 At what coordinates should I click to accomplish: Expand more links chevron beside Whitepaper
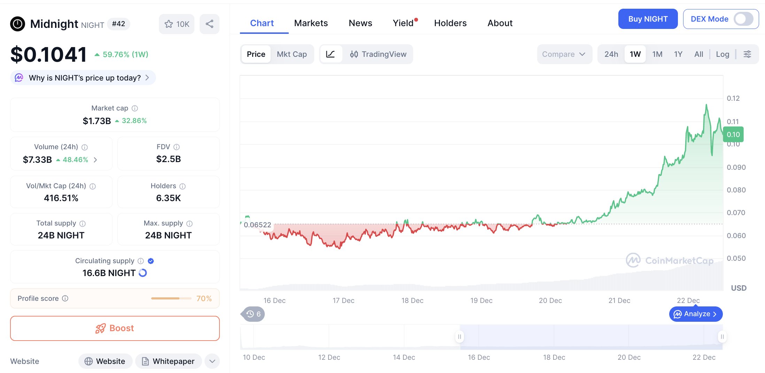pyautogui.click(x=212, y=361)
